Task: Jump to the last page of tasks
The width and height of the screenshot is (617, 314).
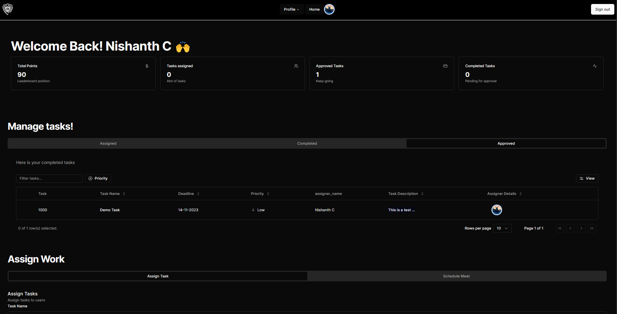Action: pyautogui.click(x=592, y=228)
